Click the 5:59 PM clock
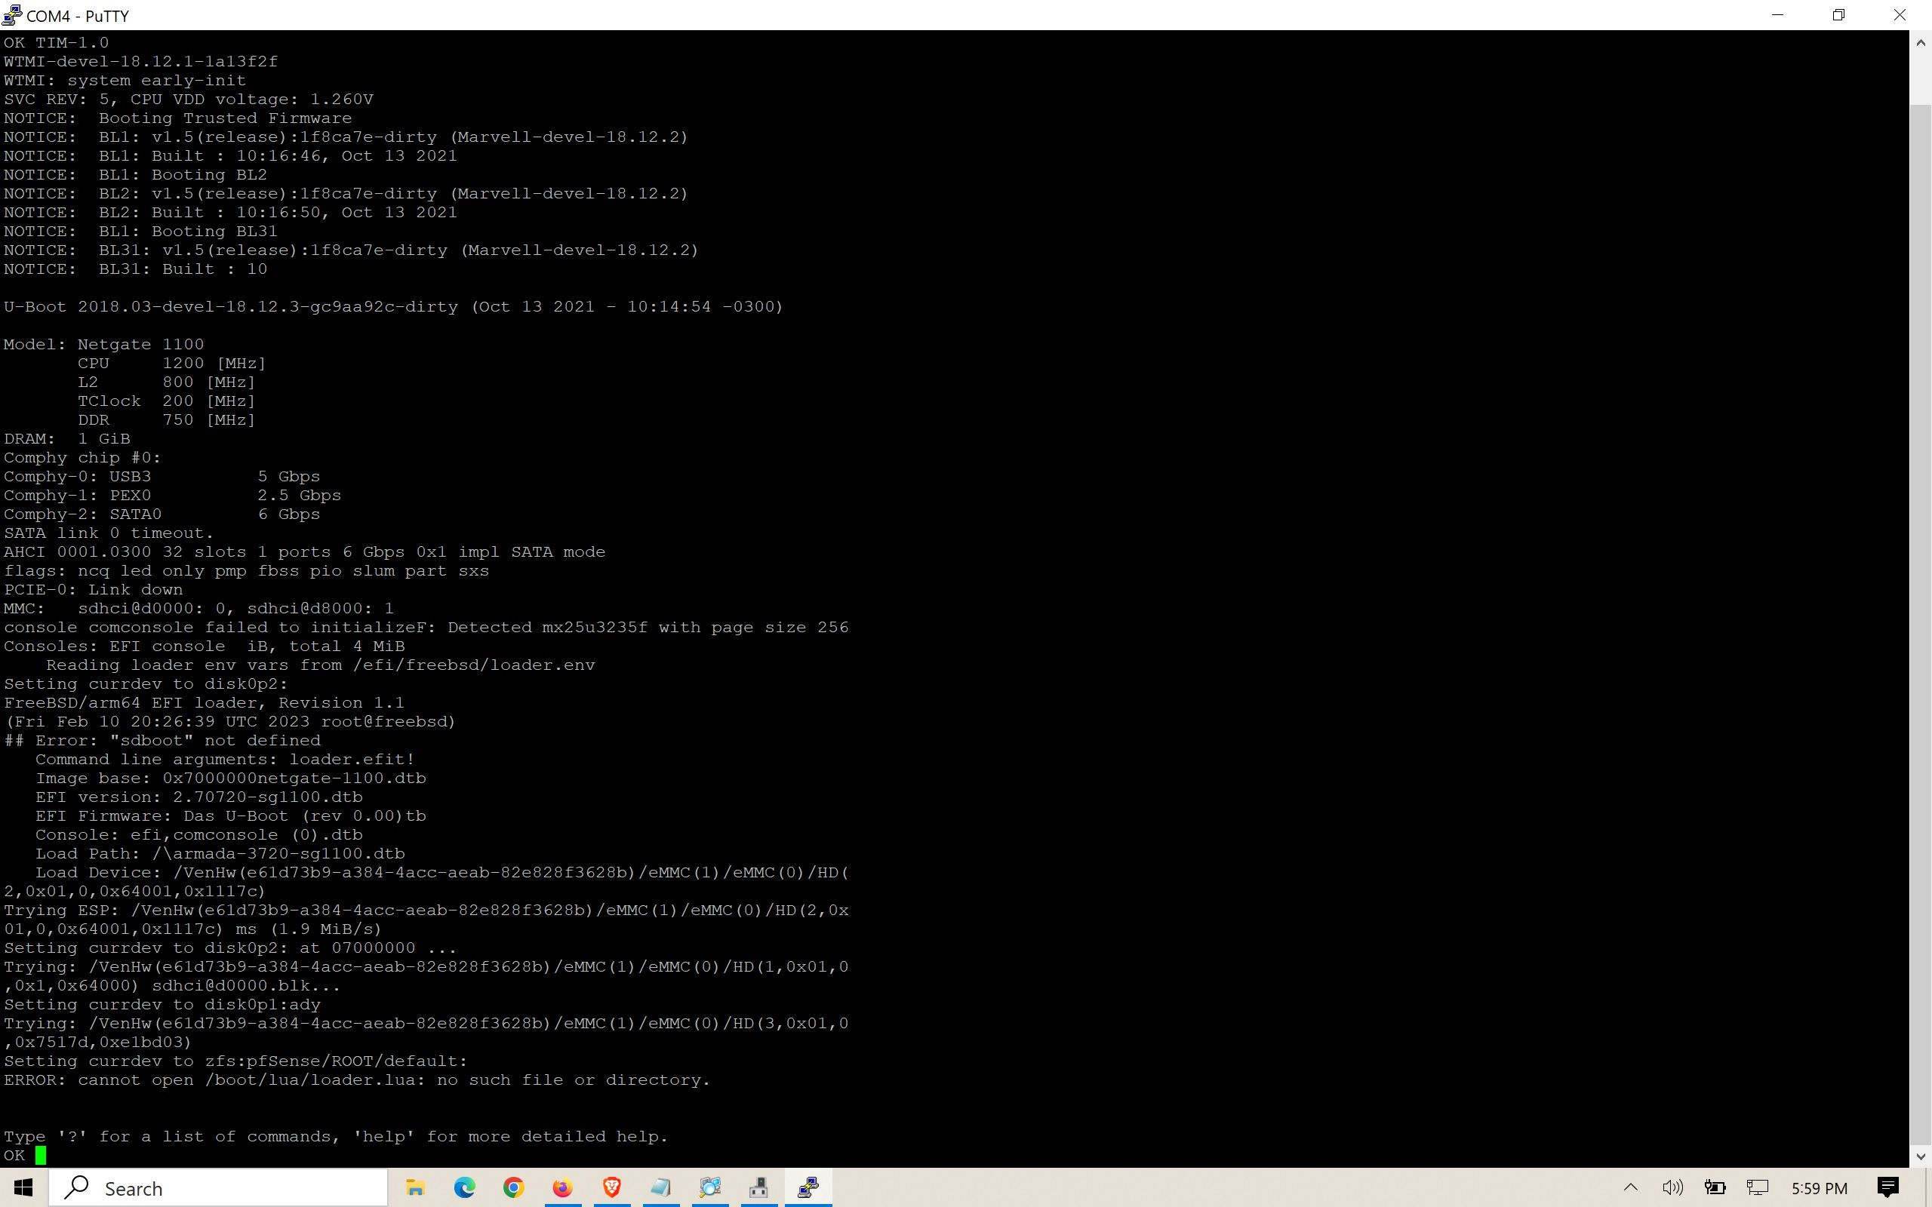 (x=1820, y=1188)
